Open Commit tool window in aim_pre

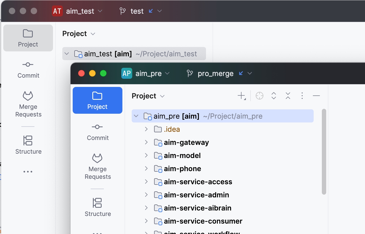98,132
